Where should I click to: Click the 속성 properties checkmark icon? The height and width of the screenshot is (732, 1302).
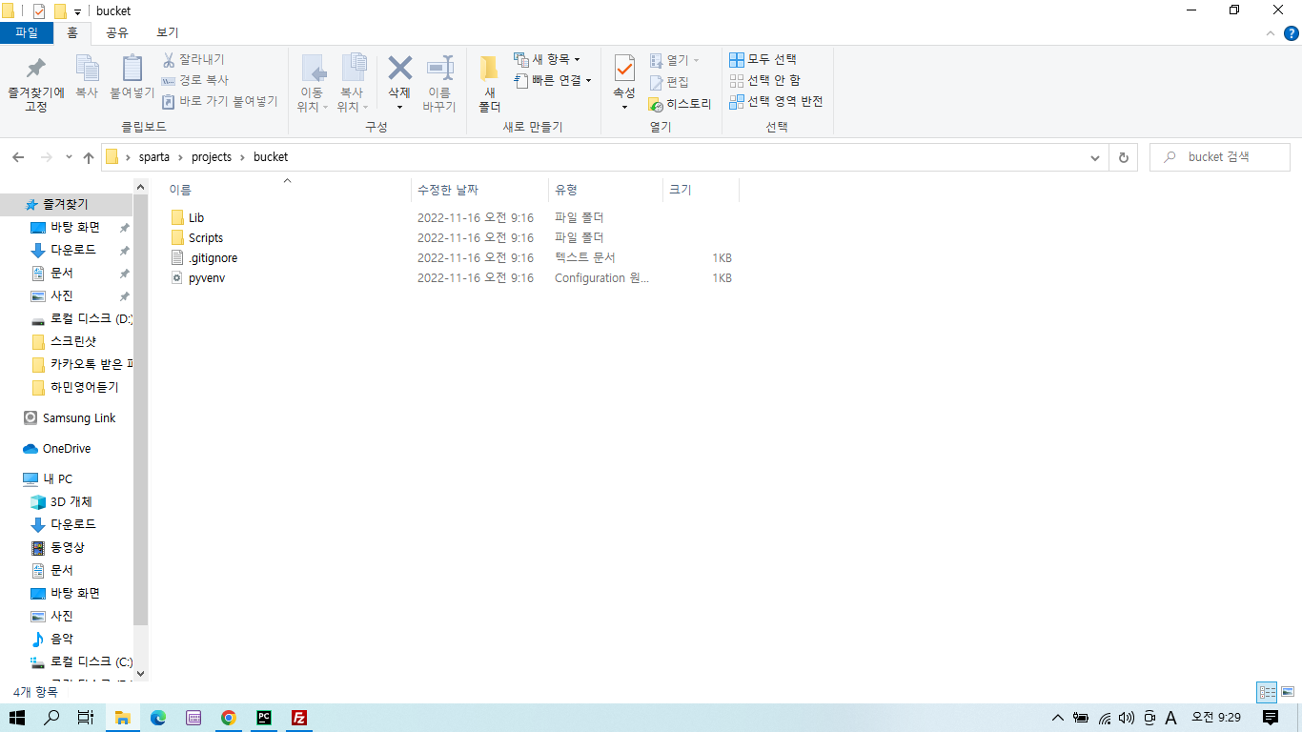pos(624,69)
